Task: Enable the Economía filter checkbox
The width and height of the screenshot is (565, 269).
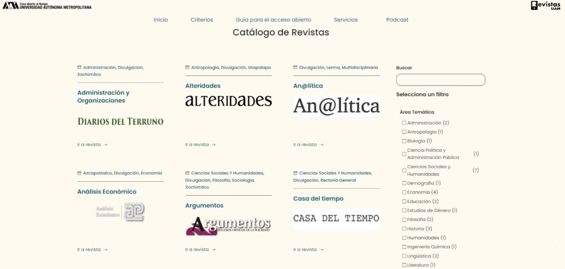Action: click(x=404, y=192)
